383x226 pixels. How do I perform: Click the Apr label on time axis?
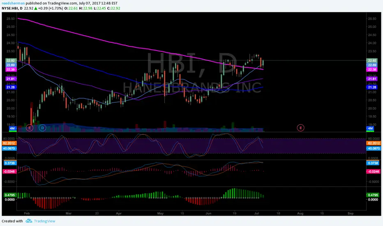[x=119, y=213]
